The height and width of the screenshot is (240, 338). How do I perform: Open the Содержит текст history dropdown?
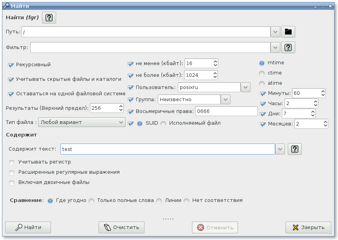pyautogui.click(x=280, y=149)
